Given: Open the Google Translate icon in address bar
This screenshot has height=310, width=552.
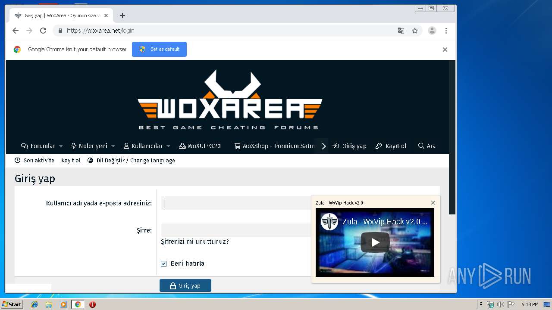Looking at the screenshot, I should [x=401, y=31].
